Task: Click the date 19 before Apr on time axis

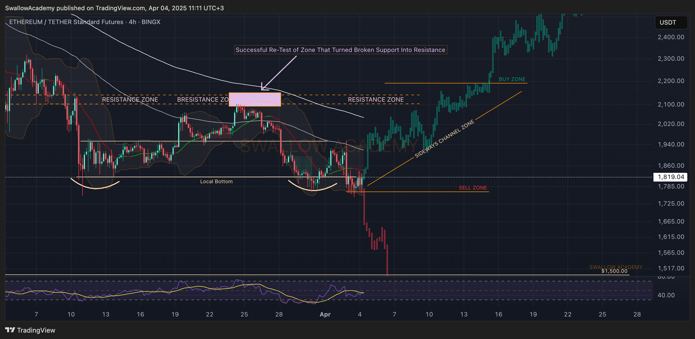Action: tap(175, 314)
